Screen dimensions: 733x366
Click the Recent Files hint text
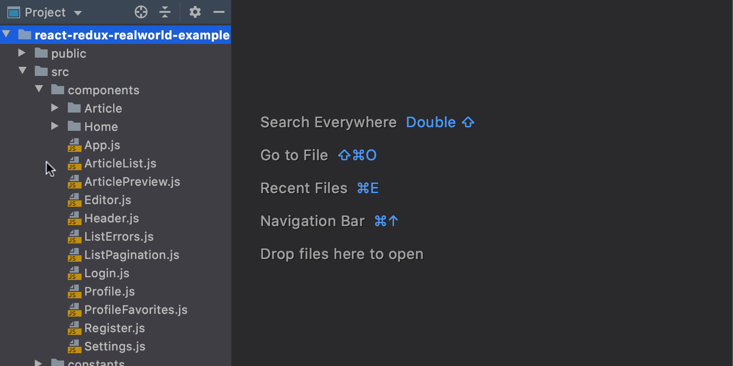click(304, 188)
